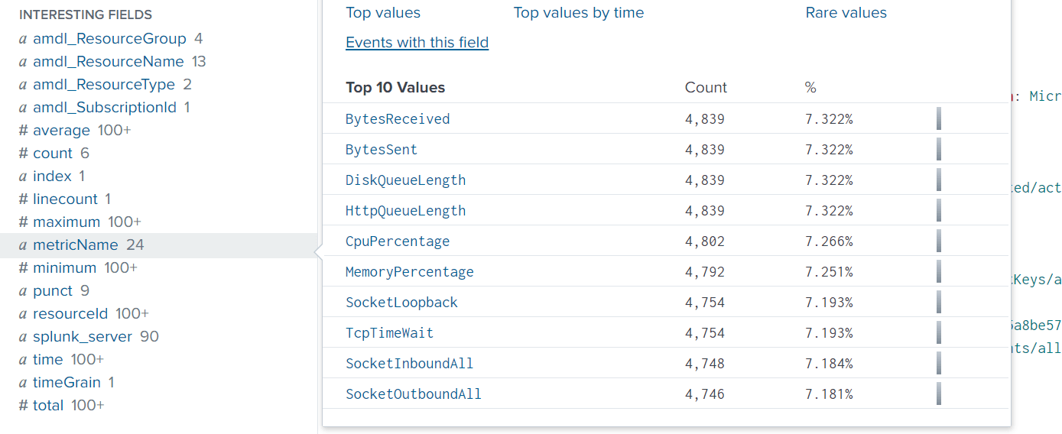Click the Count column header
The image size is (1062, 434).
(706, 88)
